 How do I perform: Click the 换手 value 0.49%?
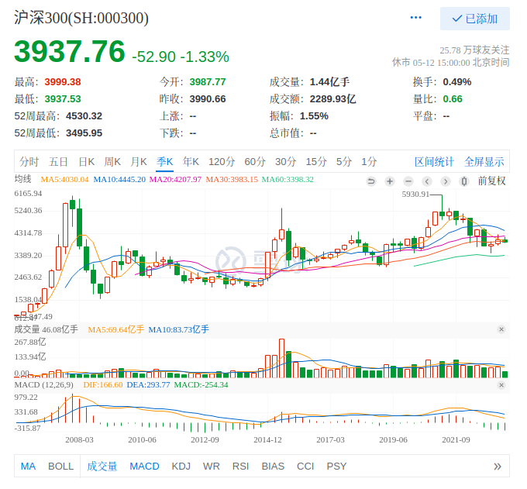pos(457,82)
